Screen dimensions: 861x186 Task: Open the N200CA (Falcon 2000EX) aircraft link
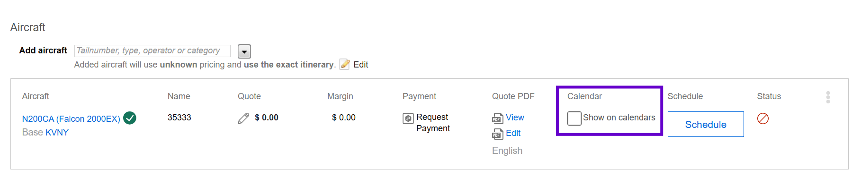point(71,119)
